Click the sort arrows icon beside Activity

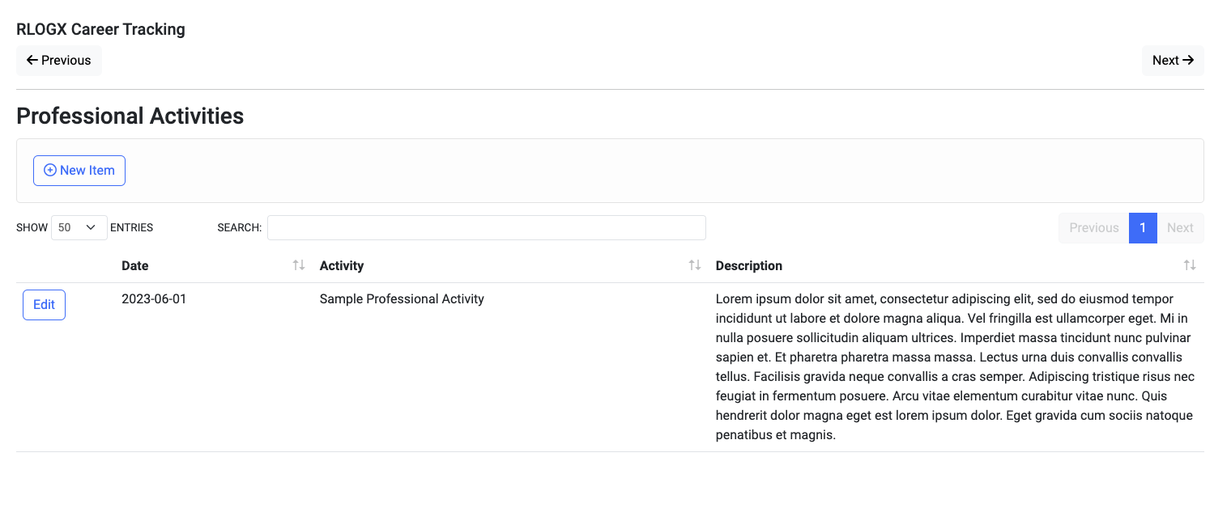coord(695,265)
